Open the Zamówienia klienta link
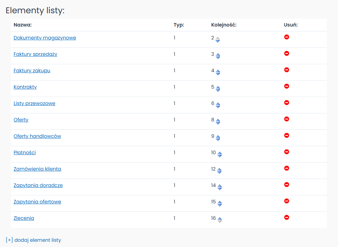This screenshot has width=338, height=247. tap(37, 169)
